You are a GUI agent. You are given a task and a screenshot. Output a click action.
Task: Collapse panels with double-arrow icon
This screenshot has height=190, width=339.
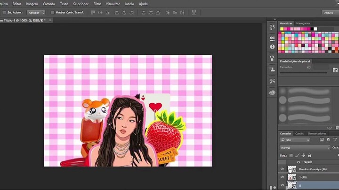[x=275, y=19]
